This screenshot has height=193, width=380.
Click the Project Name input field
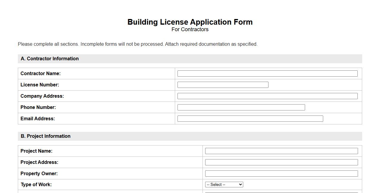281,151
